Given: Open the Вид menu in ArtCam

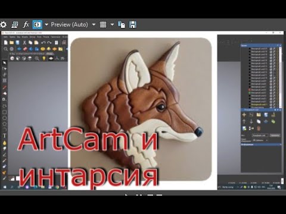Looking at the screenshot, I should [18, 37].
